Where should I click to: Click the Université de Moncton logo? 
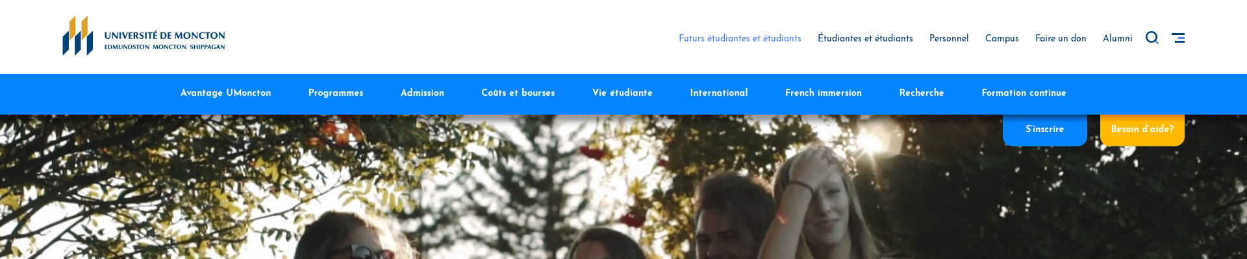[x=144, y=36]
